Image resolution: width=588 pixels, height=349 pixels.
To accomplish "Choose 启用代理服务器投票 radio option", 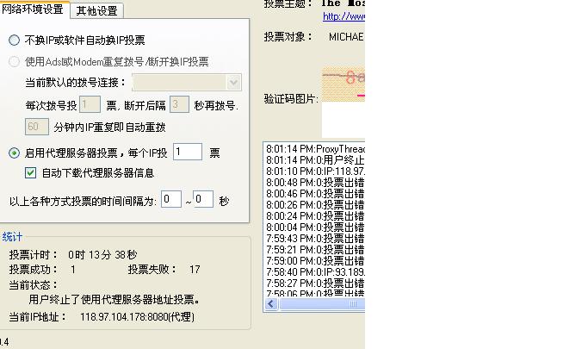I will pos(15,153).
